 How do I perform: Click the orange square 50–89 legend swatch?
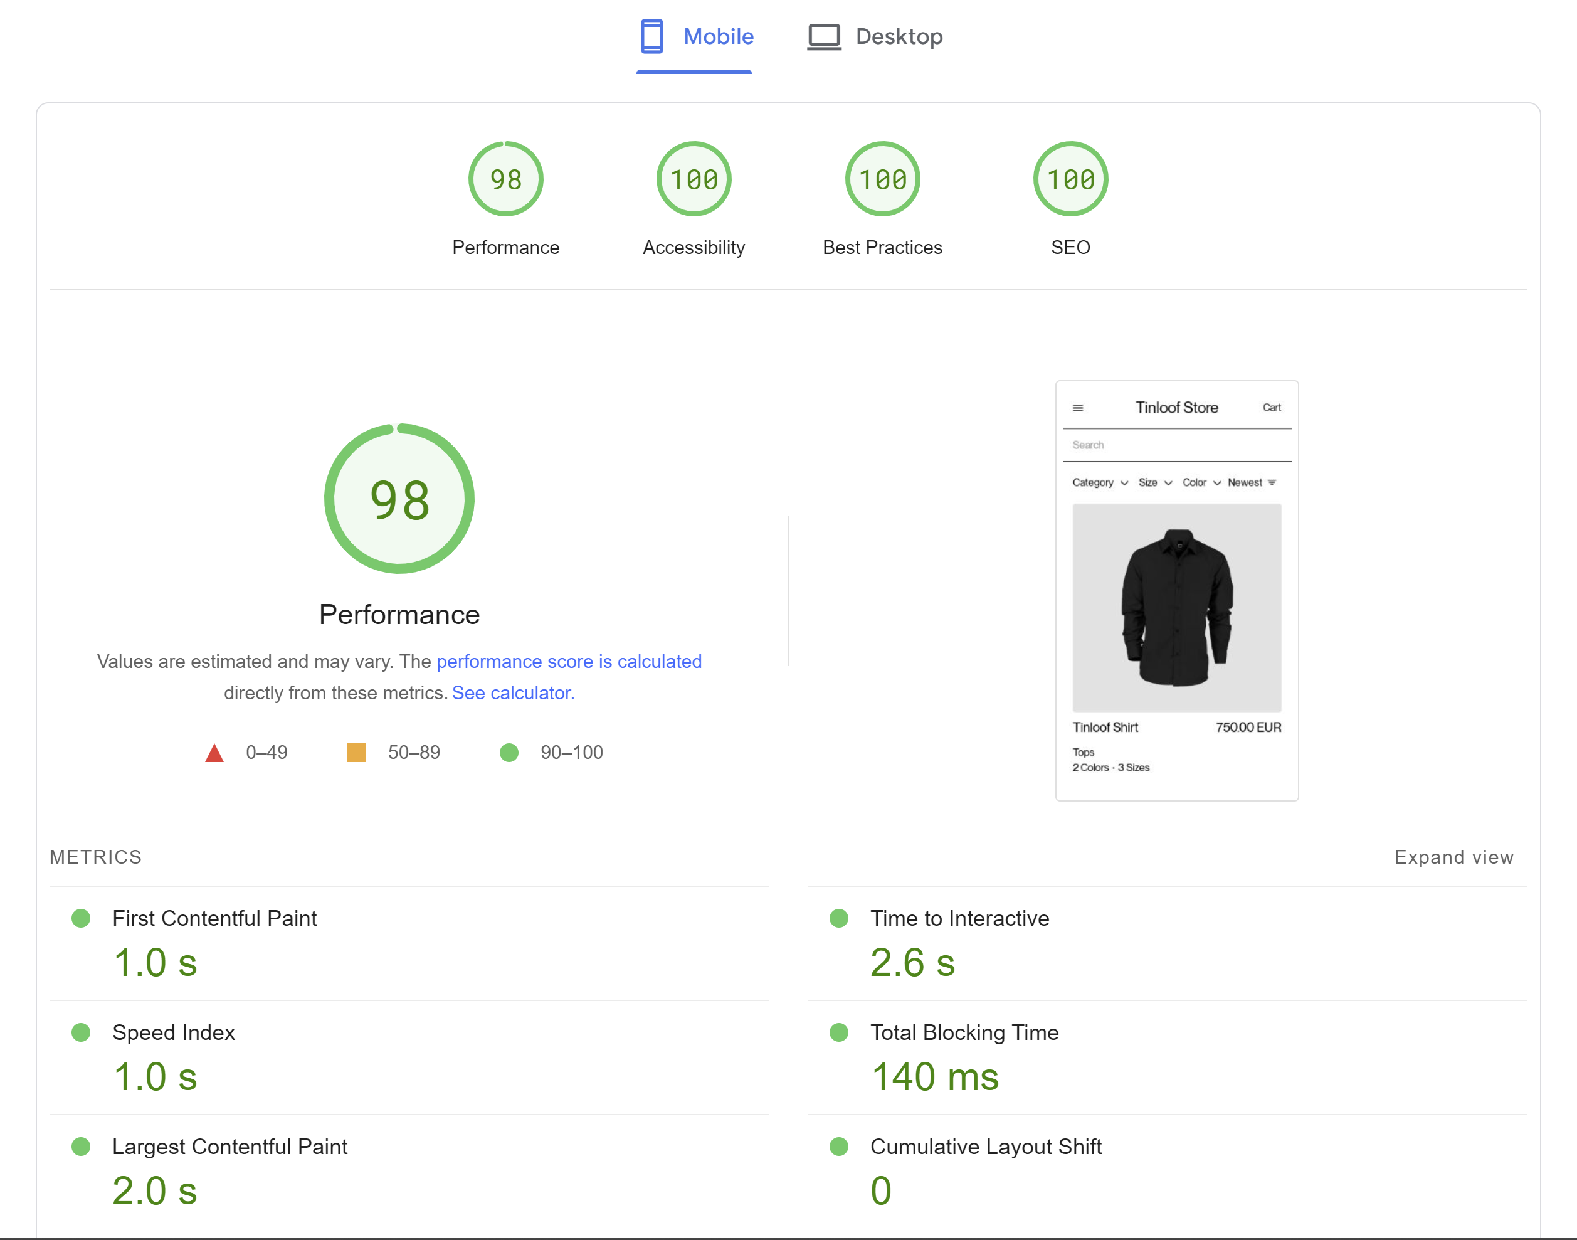[356, 753]
